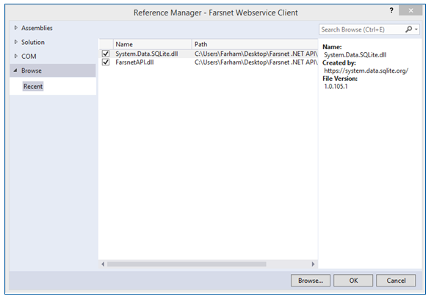Click the right scrollbar arrow
The height and width of the screenshot is (299, 434).
pos(313,264)
